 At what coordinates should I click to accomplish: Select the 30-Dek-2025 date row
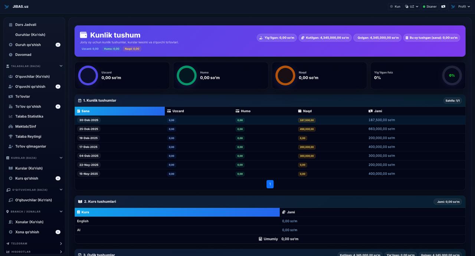coord(89,120)
